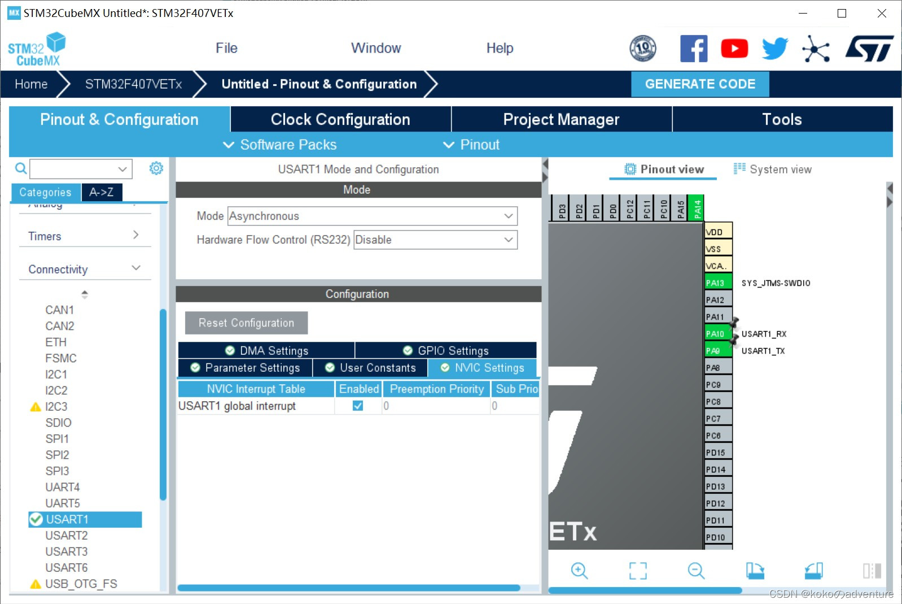The width and height of the screenshot is (902, 604).
Task: Click the magnifier search icon
Action: coord(21,168)
